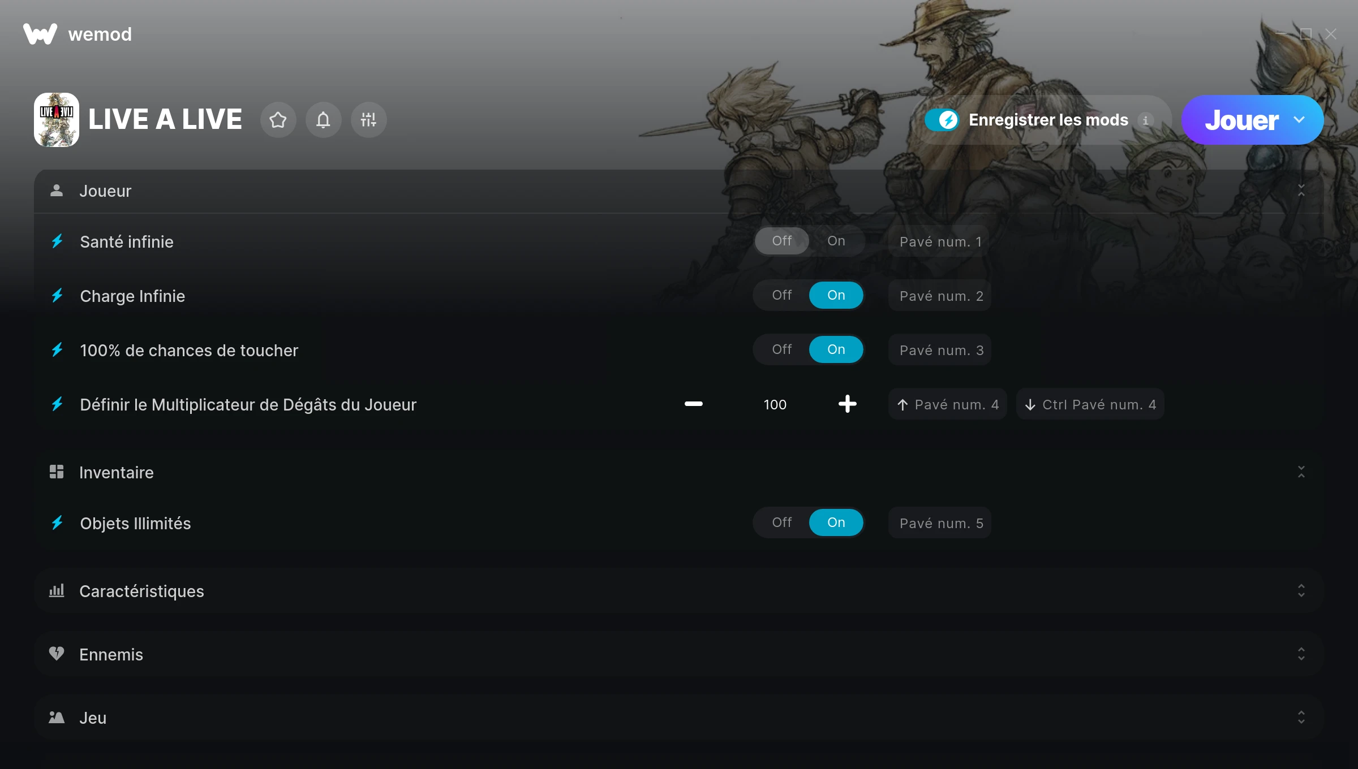The image size is (1358, 769).
Task: Click the damage multiplier value 100
Action: [775, 404]
